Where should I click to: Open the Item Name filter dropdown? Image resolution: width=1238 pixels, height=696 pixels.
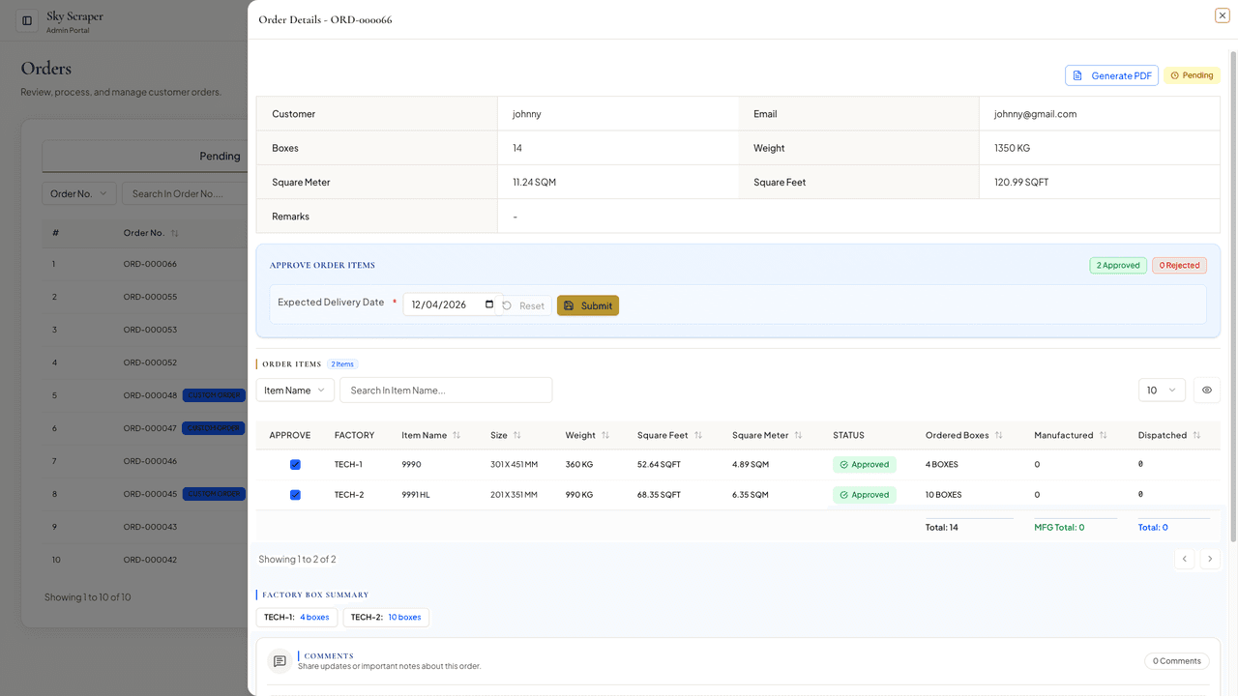[x=295, y=390]
